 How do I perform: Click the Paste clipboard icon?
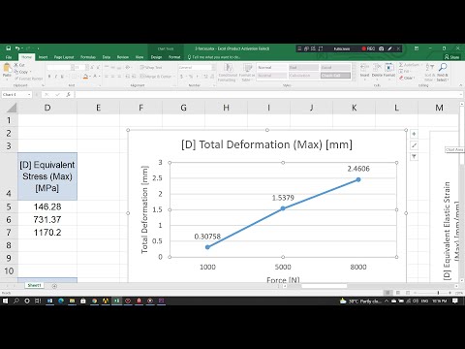click(x=7, y=69)
